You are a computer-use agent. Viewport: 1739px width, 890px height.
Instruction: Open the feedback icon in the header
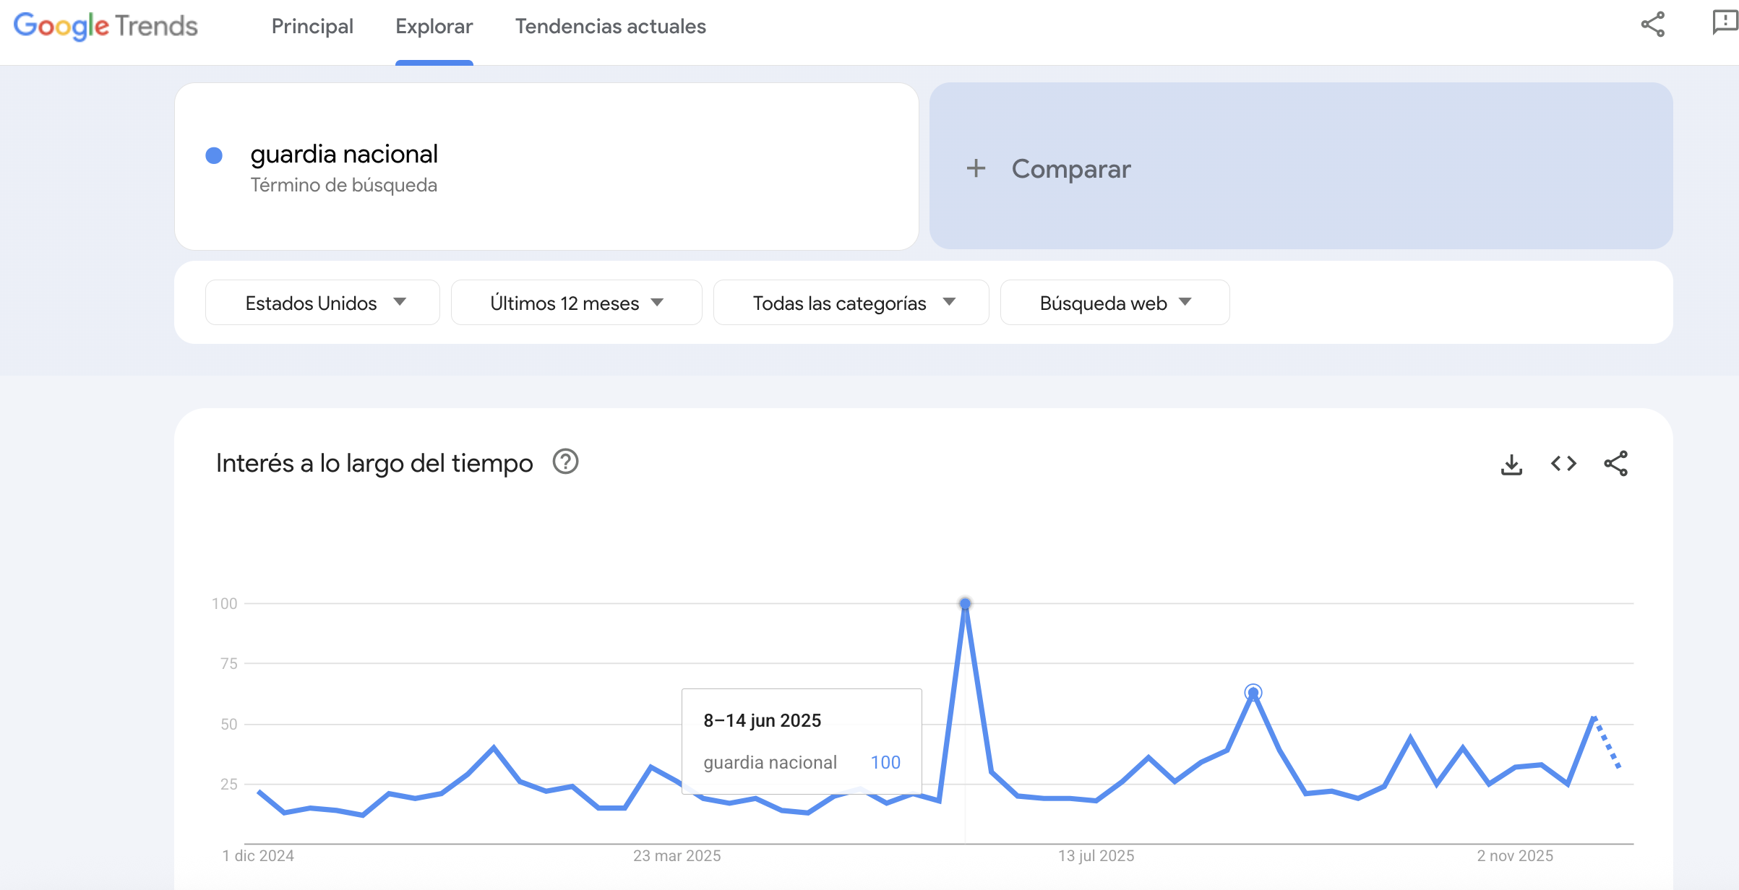coord(1725,23)
